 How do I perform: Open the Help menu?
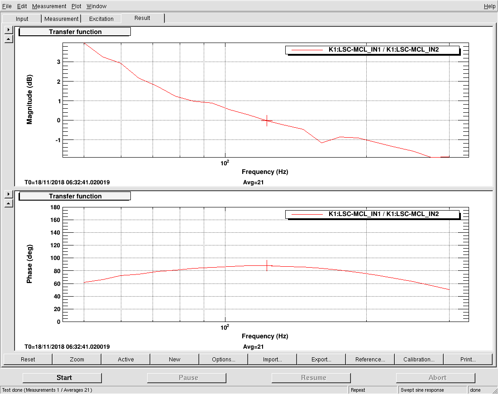coord(489,6)
